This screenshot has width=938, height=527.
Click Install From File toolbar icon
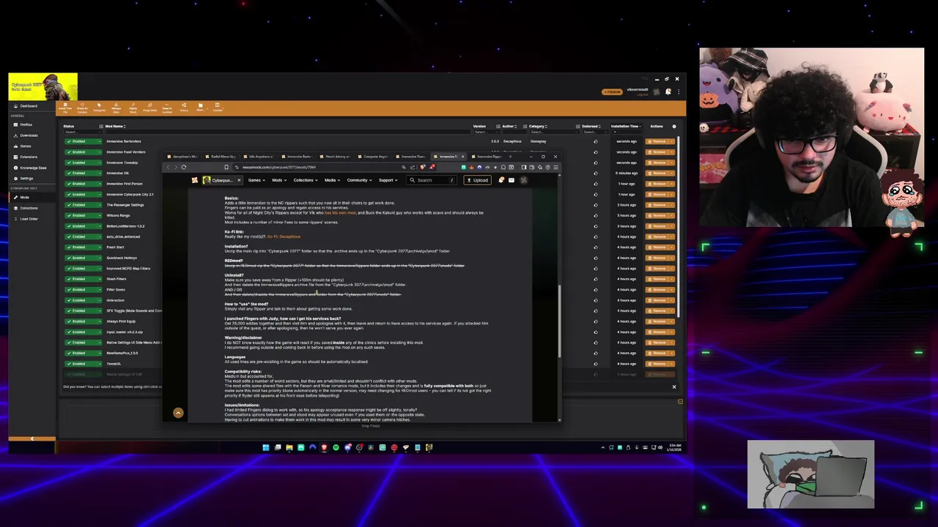(65, 108)
